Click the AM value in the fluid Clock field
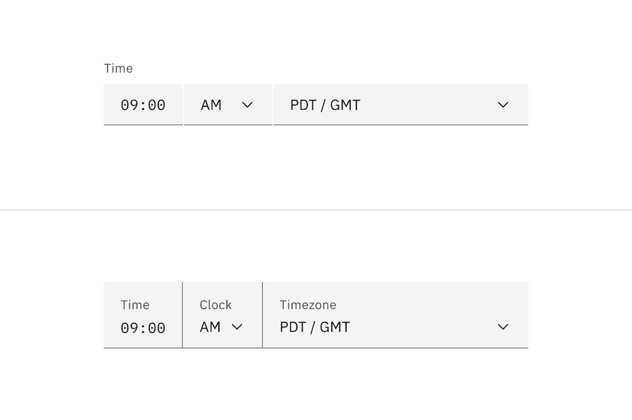Viewport: 632px width, 420px height. tap(210, 327)
